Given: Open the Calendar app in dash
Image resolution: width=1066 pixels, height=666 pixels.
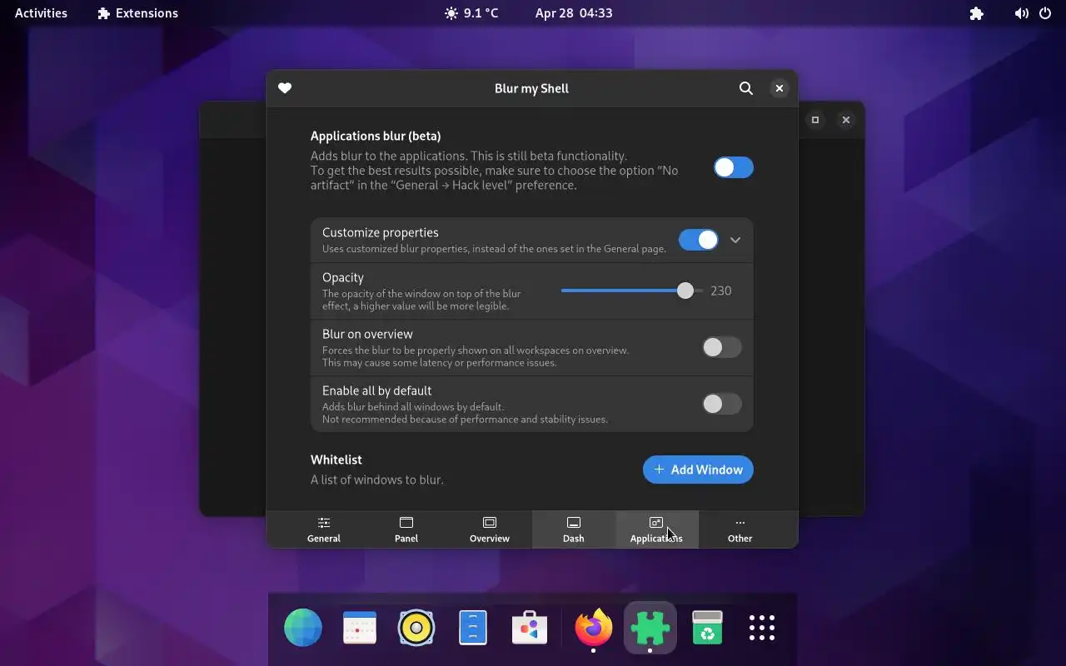Looking at the screenshot, I should (360, 628).
